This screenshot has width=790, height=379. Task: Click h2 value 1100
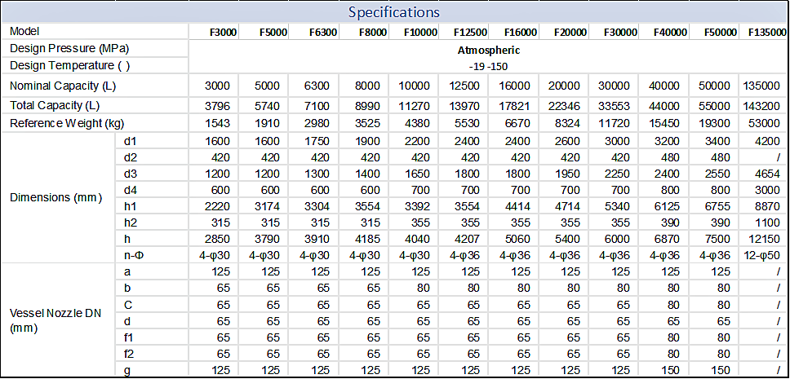point(767,223)
